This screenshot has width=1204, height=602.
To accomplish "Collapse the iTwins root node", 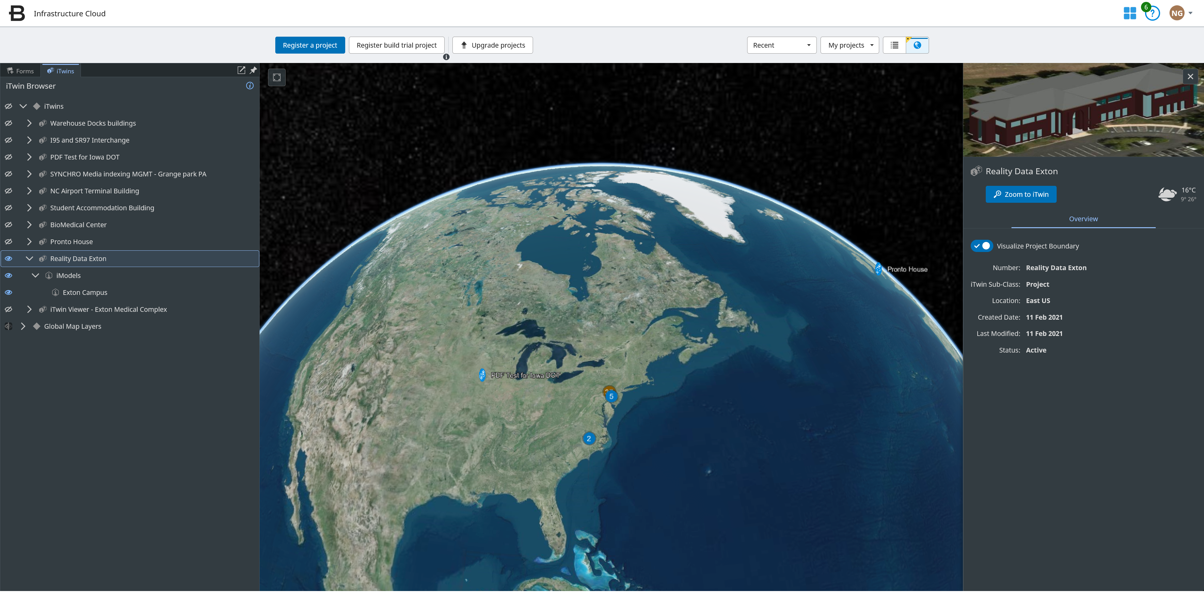I will [23, 106].
